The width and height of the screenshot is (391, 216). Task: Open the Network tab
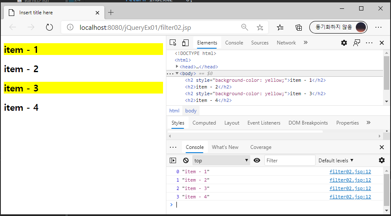[286, 43]
